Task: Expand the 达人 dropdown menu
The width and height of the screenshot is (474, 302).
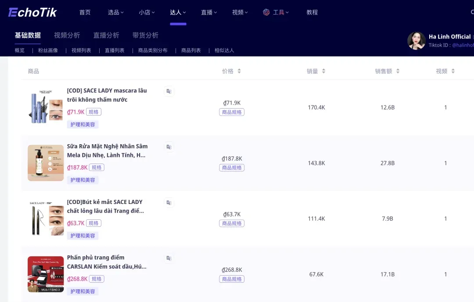Action: click(178, 12)
